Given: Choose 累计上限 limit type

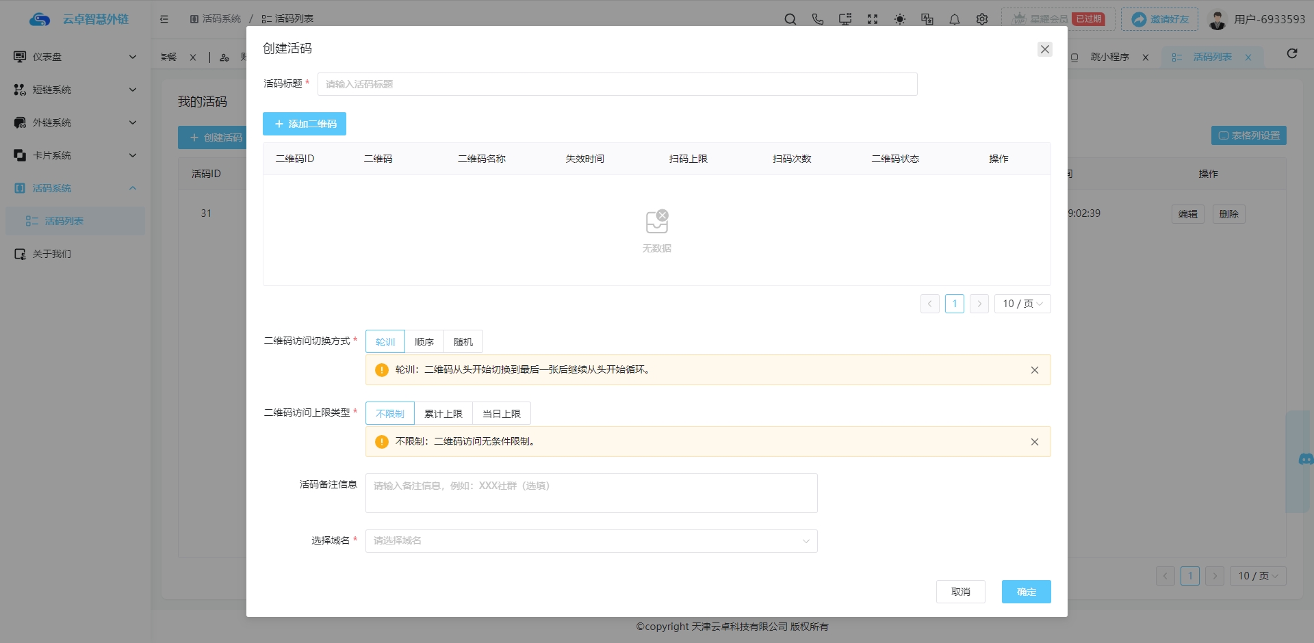Looking at the screenshot, I should [443, 414].
